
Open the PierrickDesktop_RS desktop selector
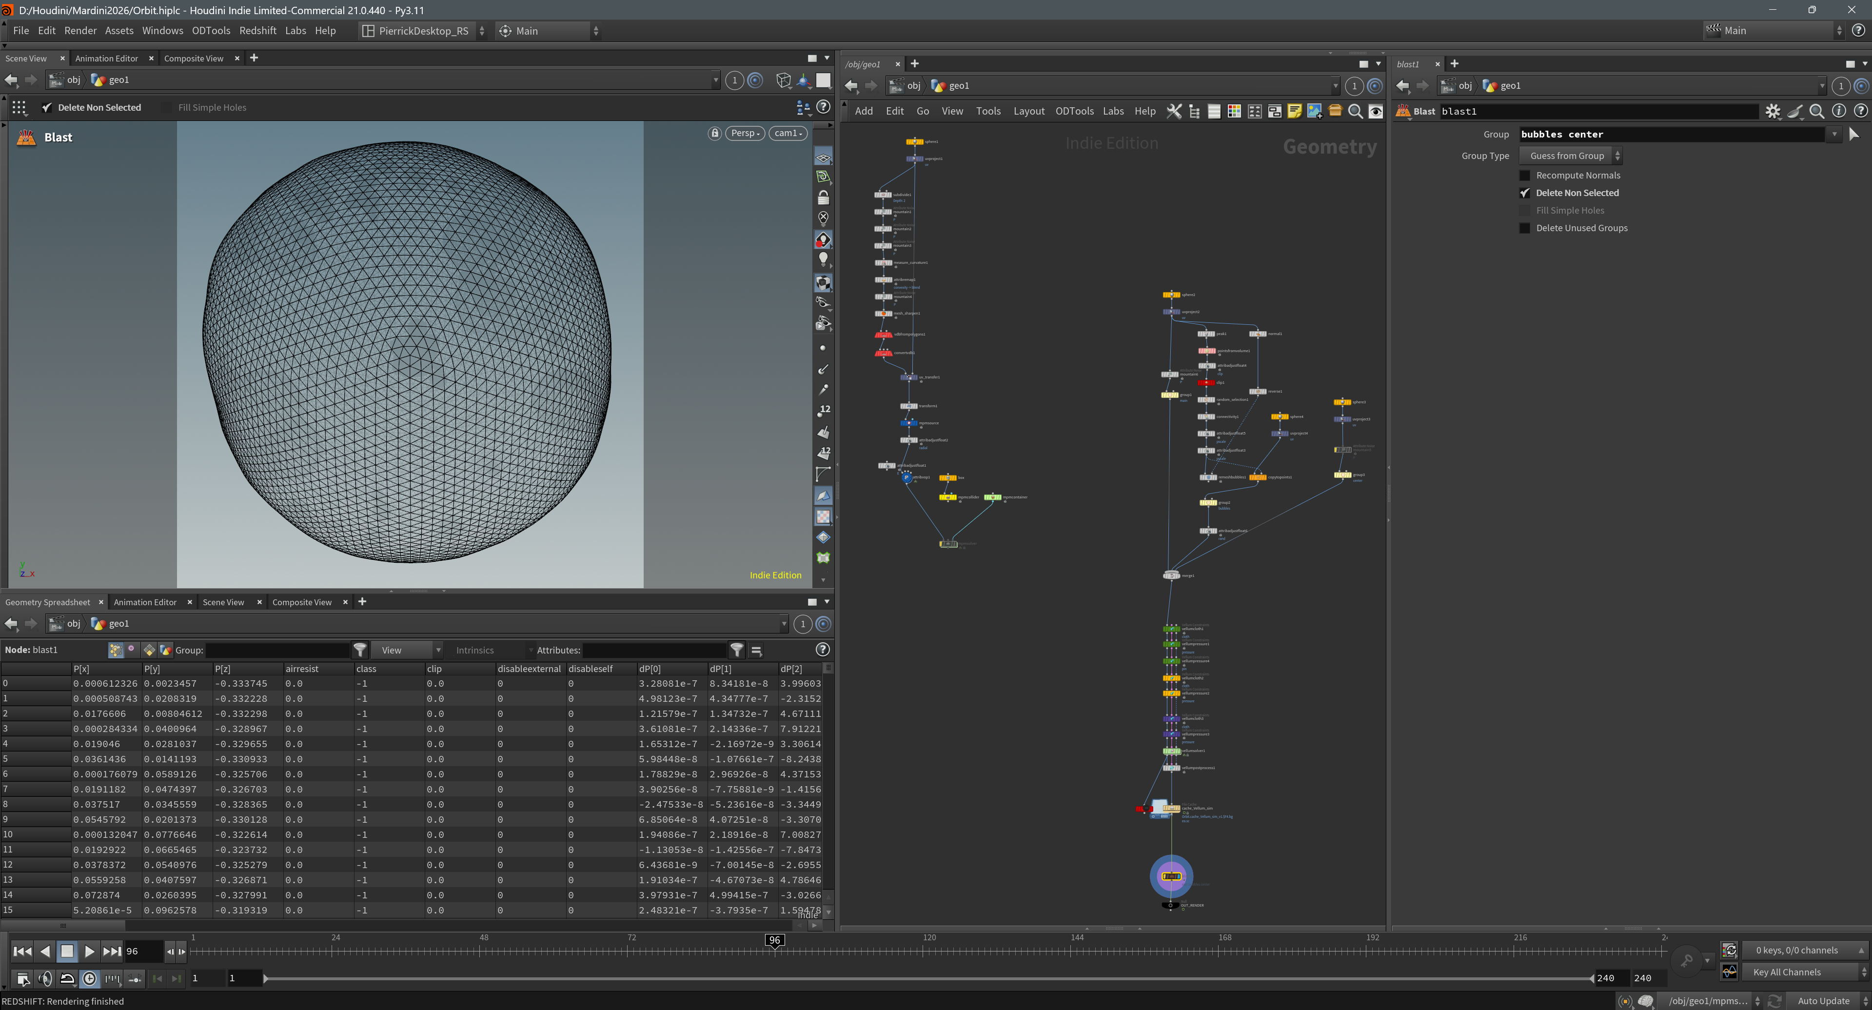tap(424, 31)
